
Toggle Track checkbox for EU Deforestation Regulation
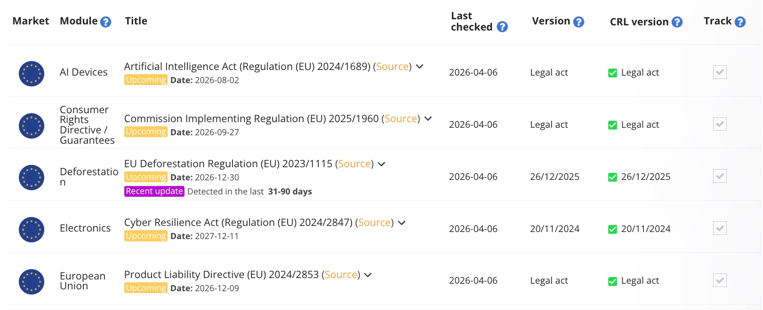(720, 176)
